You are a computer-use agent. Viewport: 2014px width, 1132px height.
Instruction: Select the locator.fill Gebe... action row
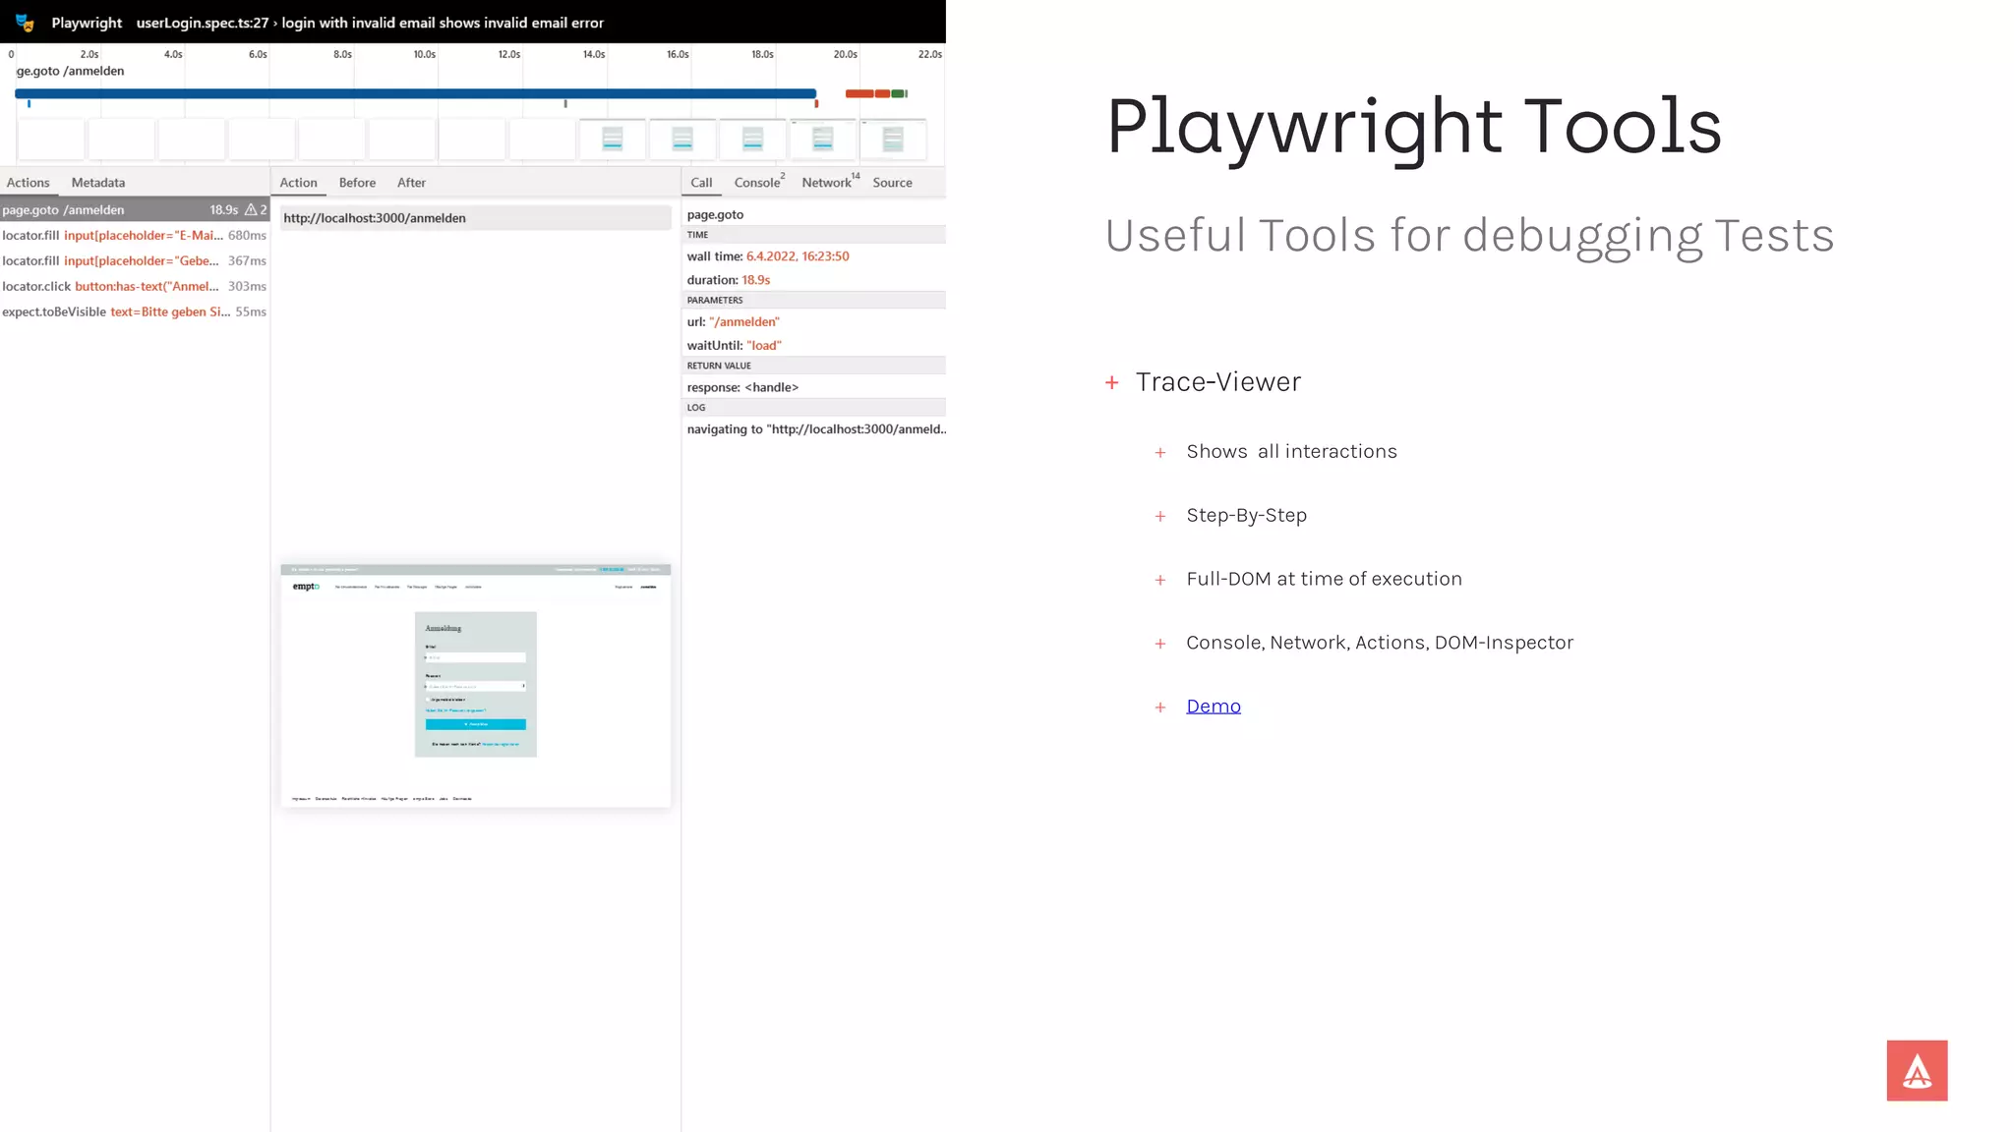coord(135,260)
